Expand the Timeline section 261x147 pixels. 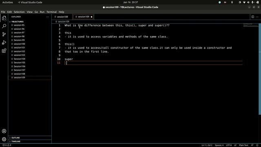[x=16, y=142]
